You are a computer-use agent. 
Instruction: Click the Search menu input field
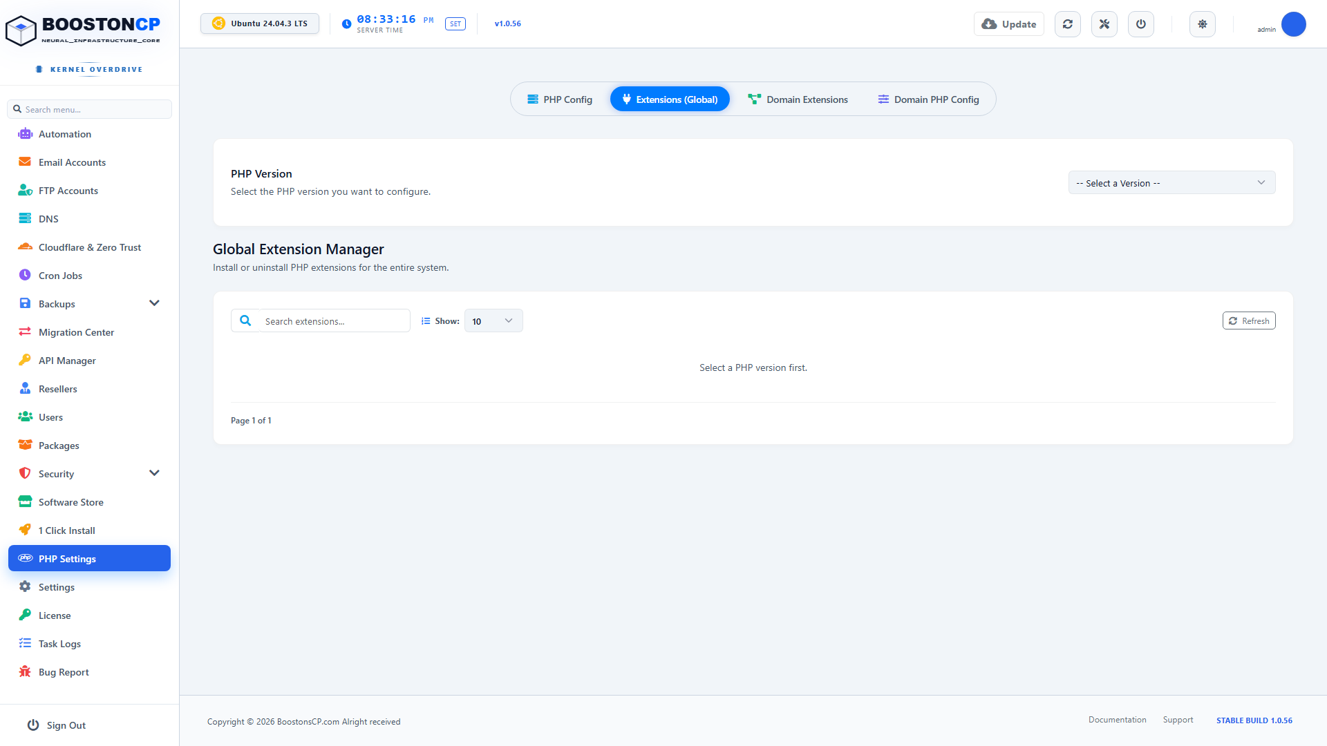tap(90, 109)
